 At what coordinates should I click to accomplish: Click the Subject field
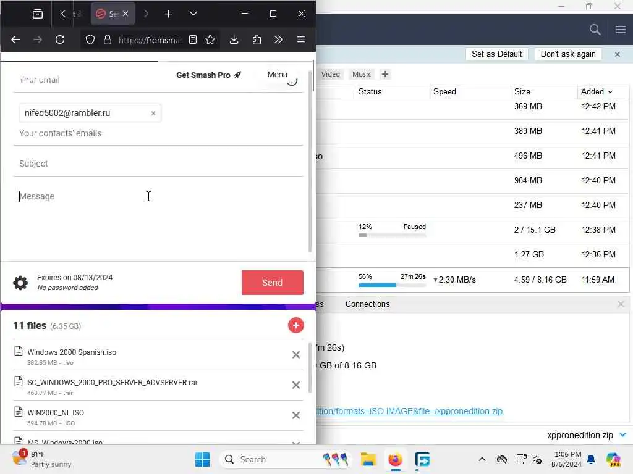pos(158,164)
